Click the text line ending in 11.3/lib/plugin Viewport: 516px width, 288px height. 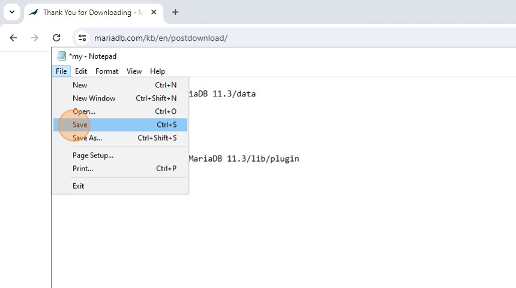[244, 159]
